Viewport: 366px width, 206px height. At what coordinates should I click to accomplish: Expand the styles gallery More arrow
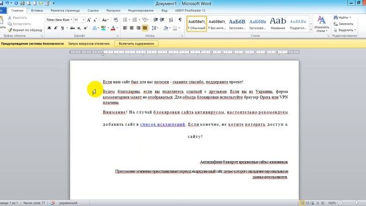[311, 29]
